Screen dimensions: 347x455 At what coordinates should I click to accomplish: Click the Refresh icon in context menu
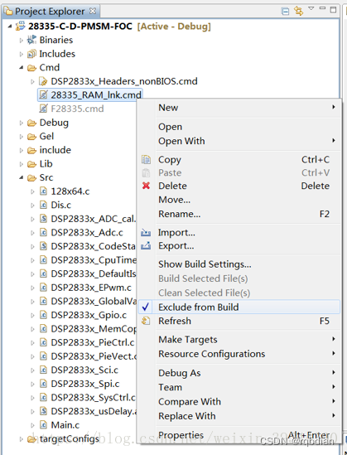tap(146, 321)
